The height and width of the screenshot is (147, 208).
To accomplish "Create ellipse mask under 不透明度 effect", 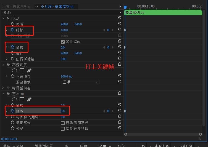I will pyautogui.click(x=14, y=70).
